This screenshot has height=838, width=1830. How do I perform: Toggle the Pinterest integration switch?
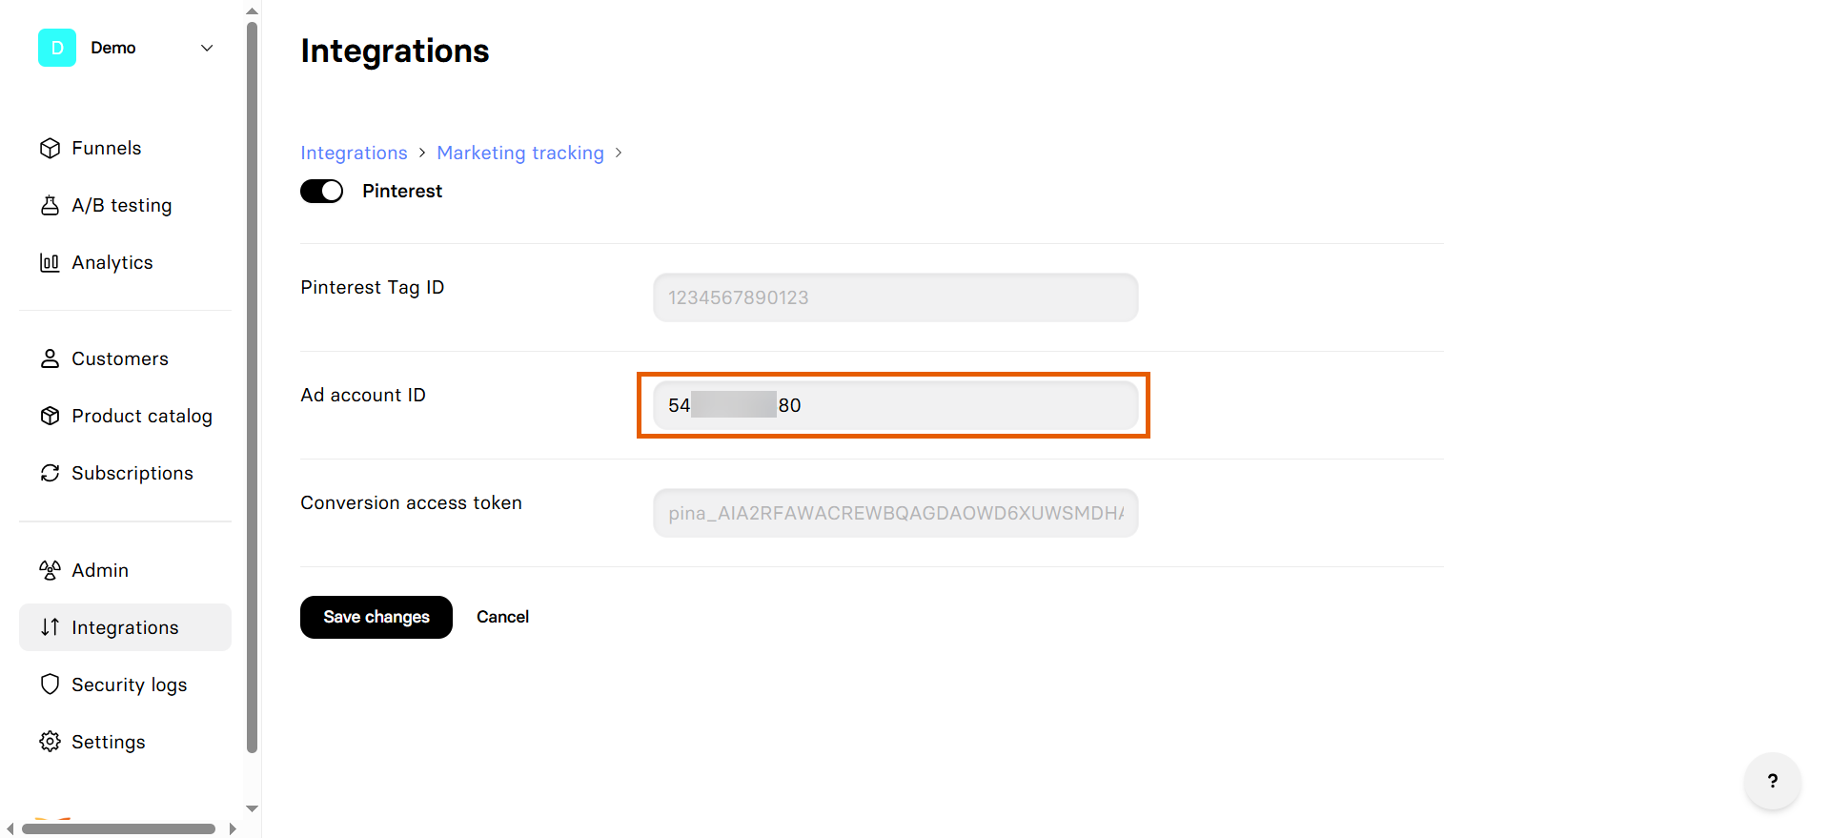point(322,191)
